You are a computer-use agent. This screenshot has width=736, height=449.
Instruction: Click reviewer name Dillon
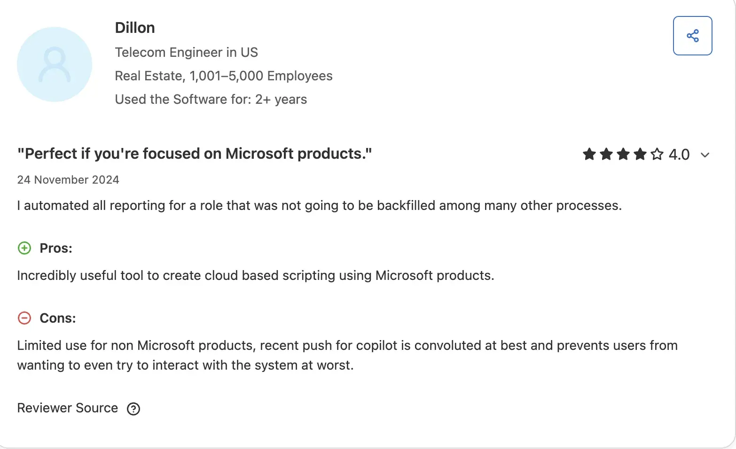(135, 28)
